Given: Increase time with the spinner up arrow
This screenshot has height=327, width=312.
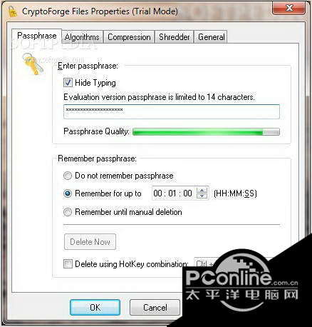Looking at the screenshot, I should click(x=202, y=190).
